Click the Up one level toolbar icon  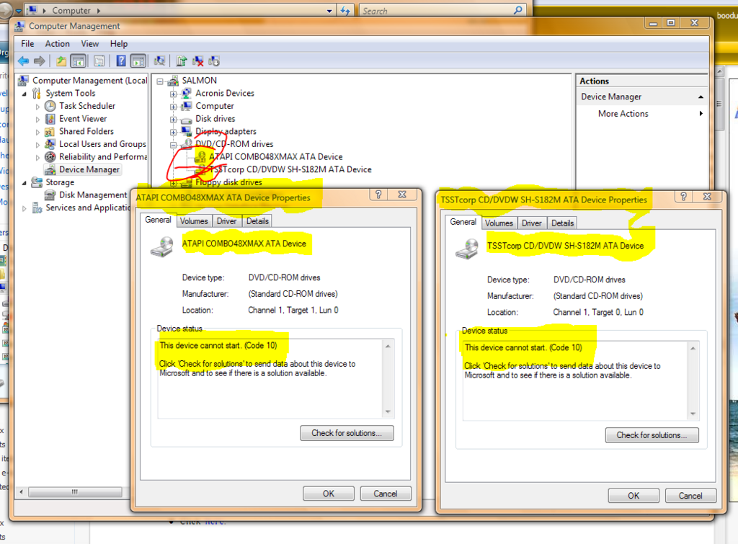(x=62, y=61)
